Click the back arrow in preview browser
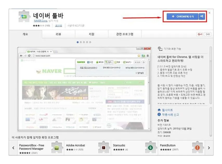Screen dimensions: 222x164 click(21, 56)
